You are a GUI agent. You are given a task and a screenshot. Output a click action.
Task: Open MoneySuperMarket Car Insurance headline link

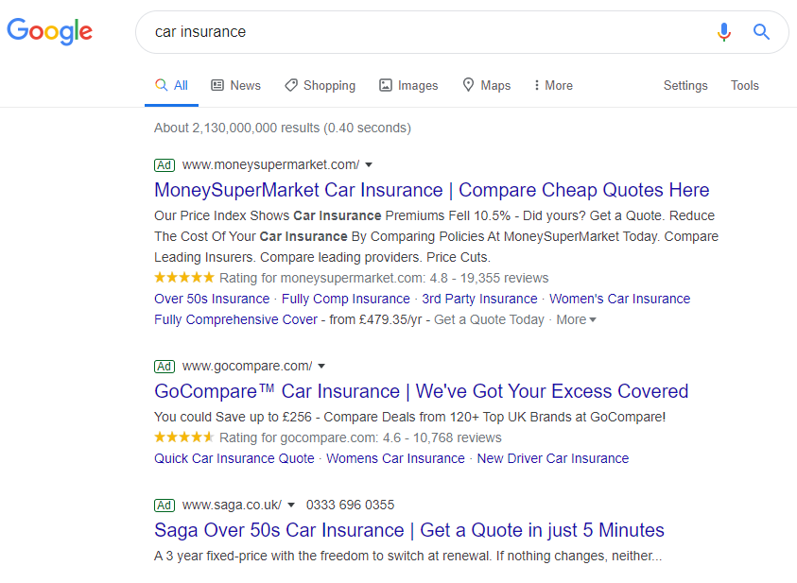pos(431,190)
